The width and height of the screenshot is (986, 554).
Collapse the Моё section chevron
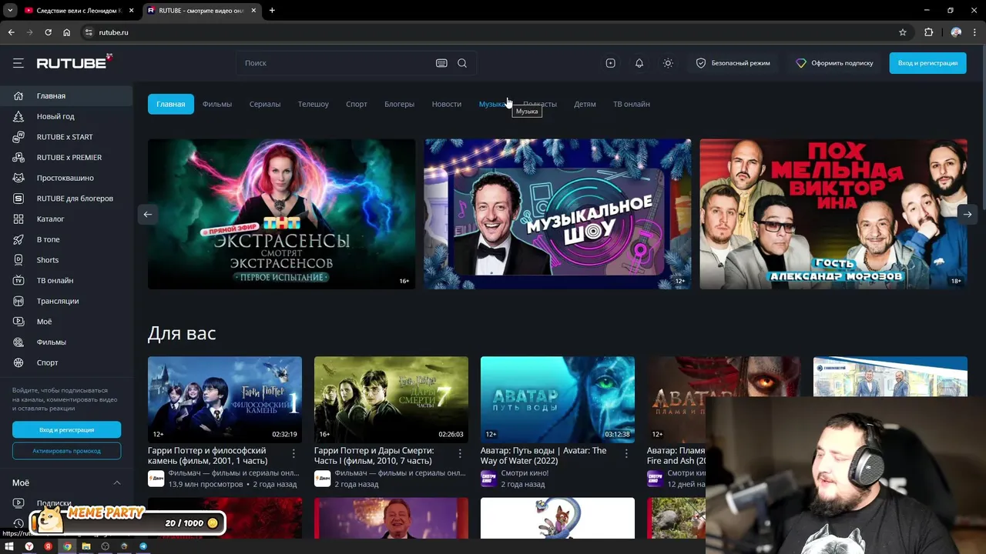coord(117,483)
